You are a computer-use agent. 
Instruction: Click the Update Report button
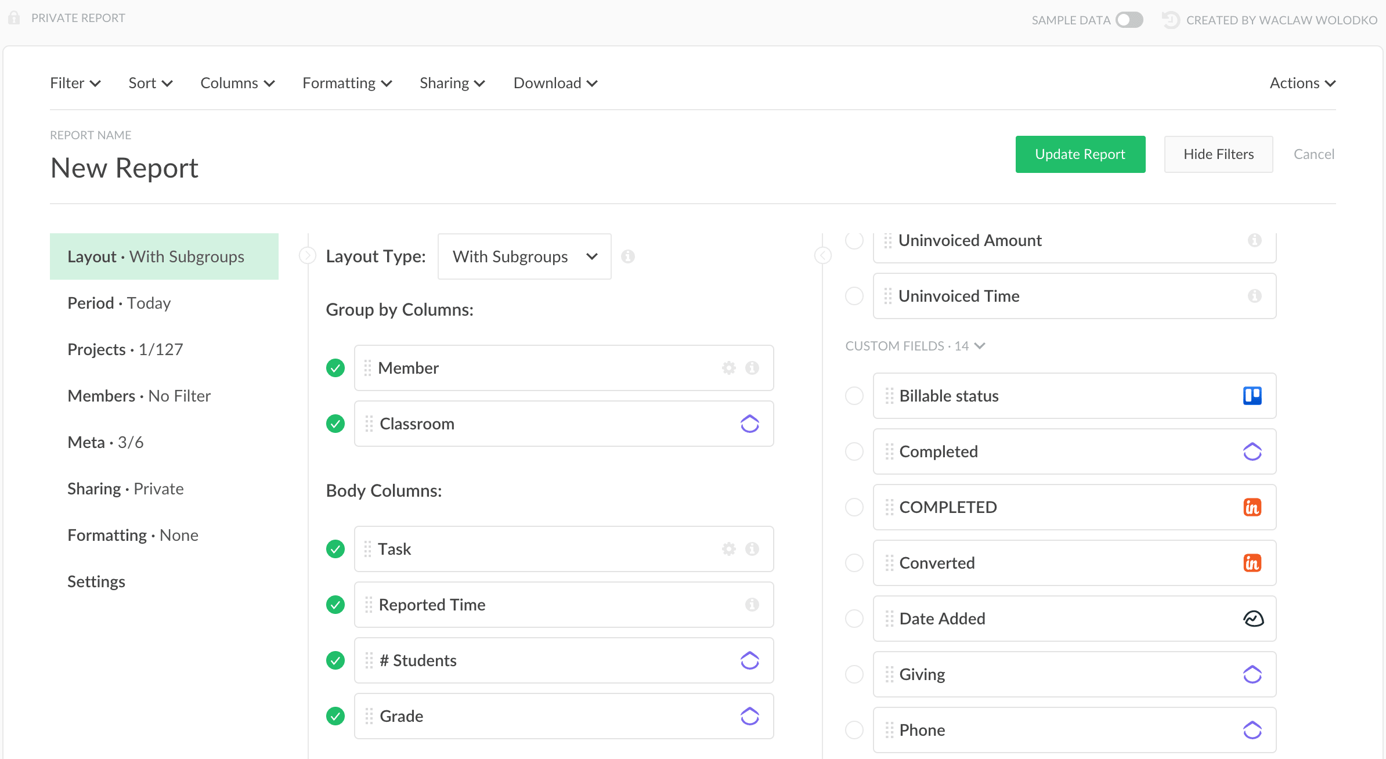pyautogui.click(x=1080, y=154)
